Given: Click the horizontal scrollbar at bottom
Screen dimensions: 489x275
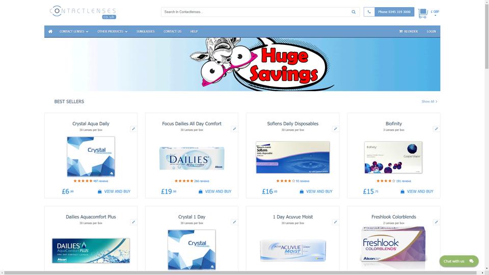Looking at the screenshot, I should click(240, 273).
